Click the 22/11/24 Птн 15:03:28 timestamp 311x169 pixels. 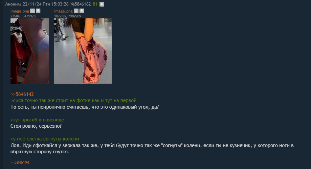click(46, 4)
